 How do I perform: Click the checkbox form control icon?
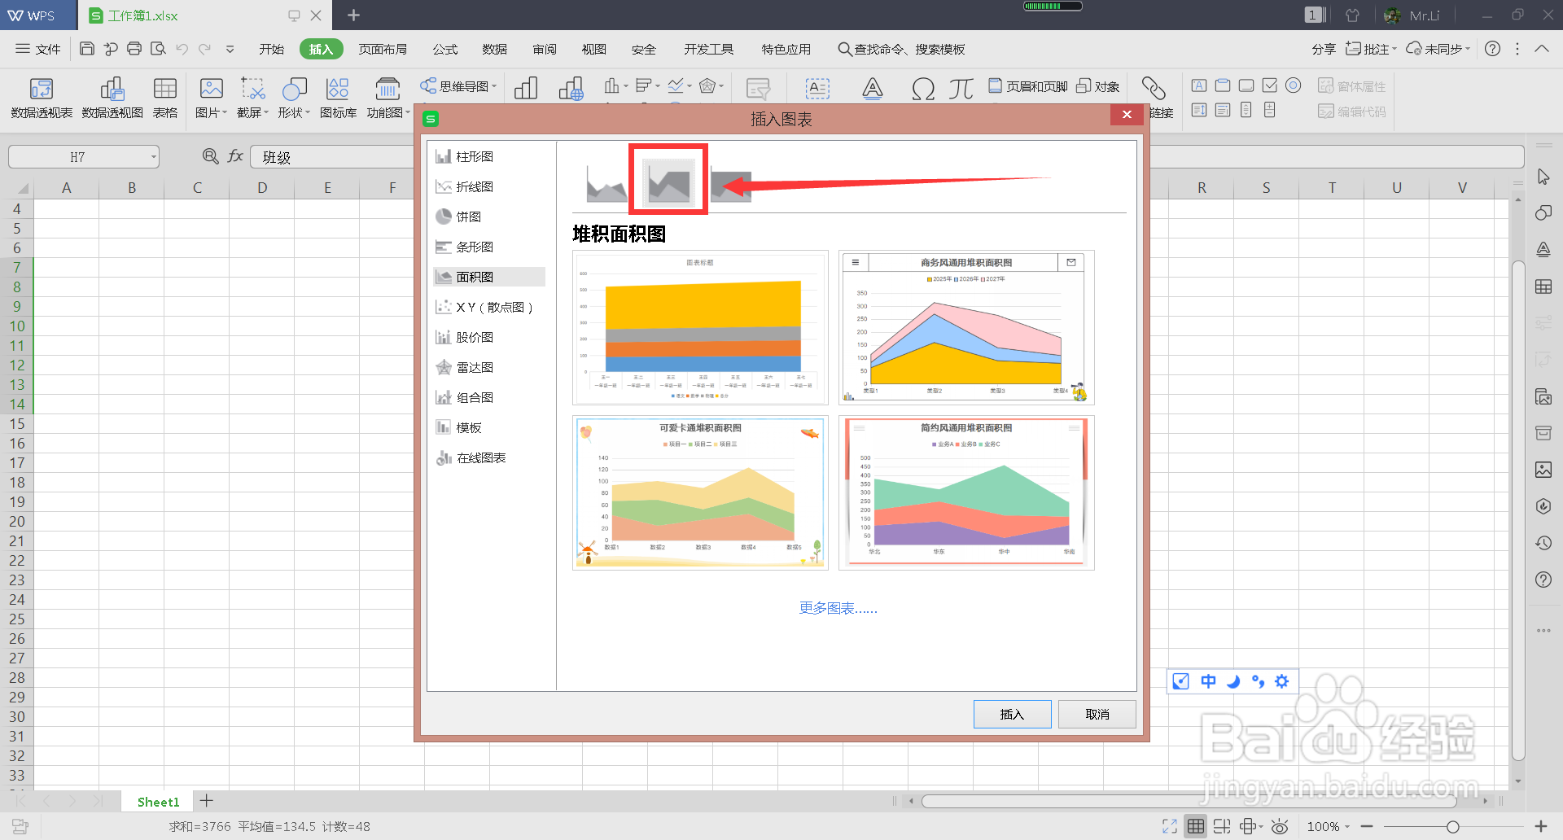pos(1270,85)
